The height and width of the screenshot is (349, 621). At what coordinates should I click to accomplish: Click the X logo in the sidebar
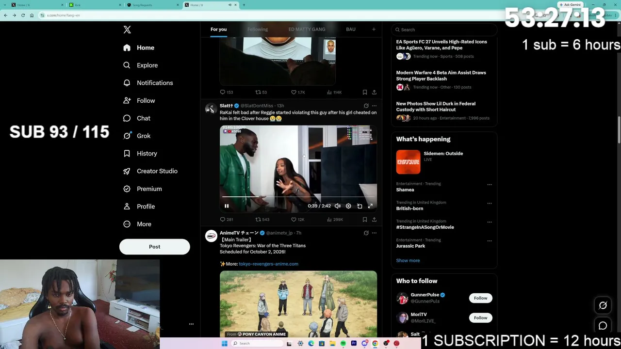(x=127, y=30)
